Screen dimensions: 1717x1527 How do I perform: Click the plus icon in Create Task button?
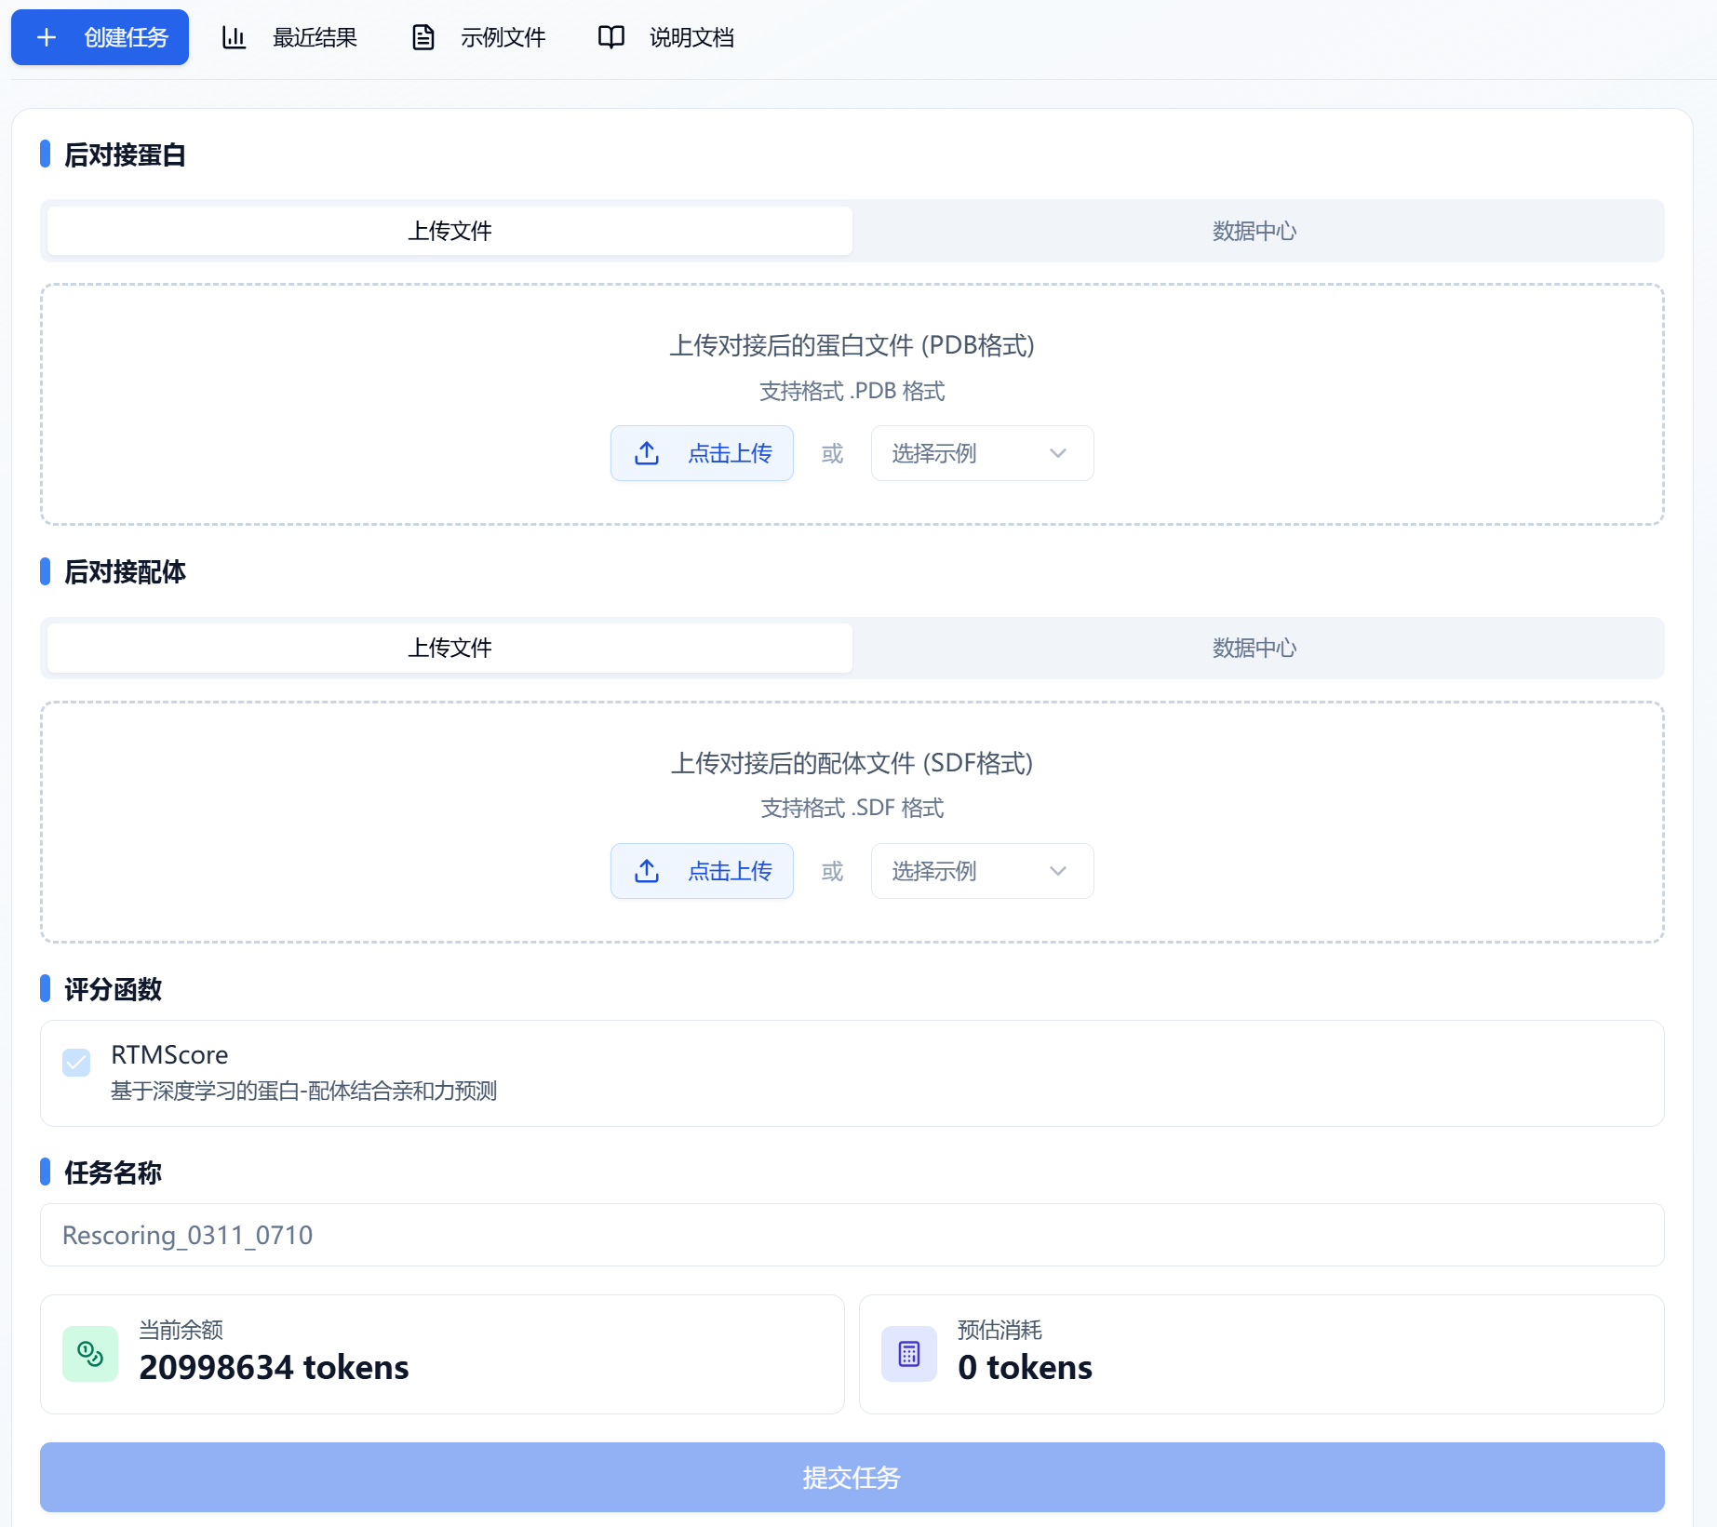coord(47,37)
